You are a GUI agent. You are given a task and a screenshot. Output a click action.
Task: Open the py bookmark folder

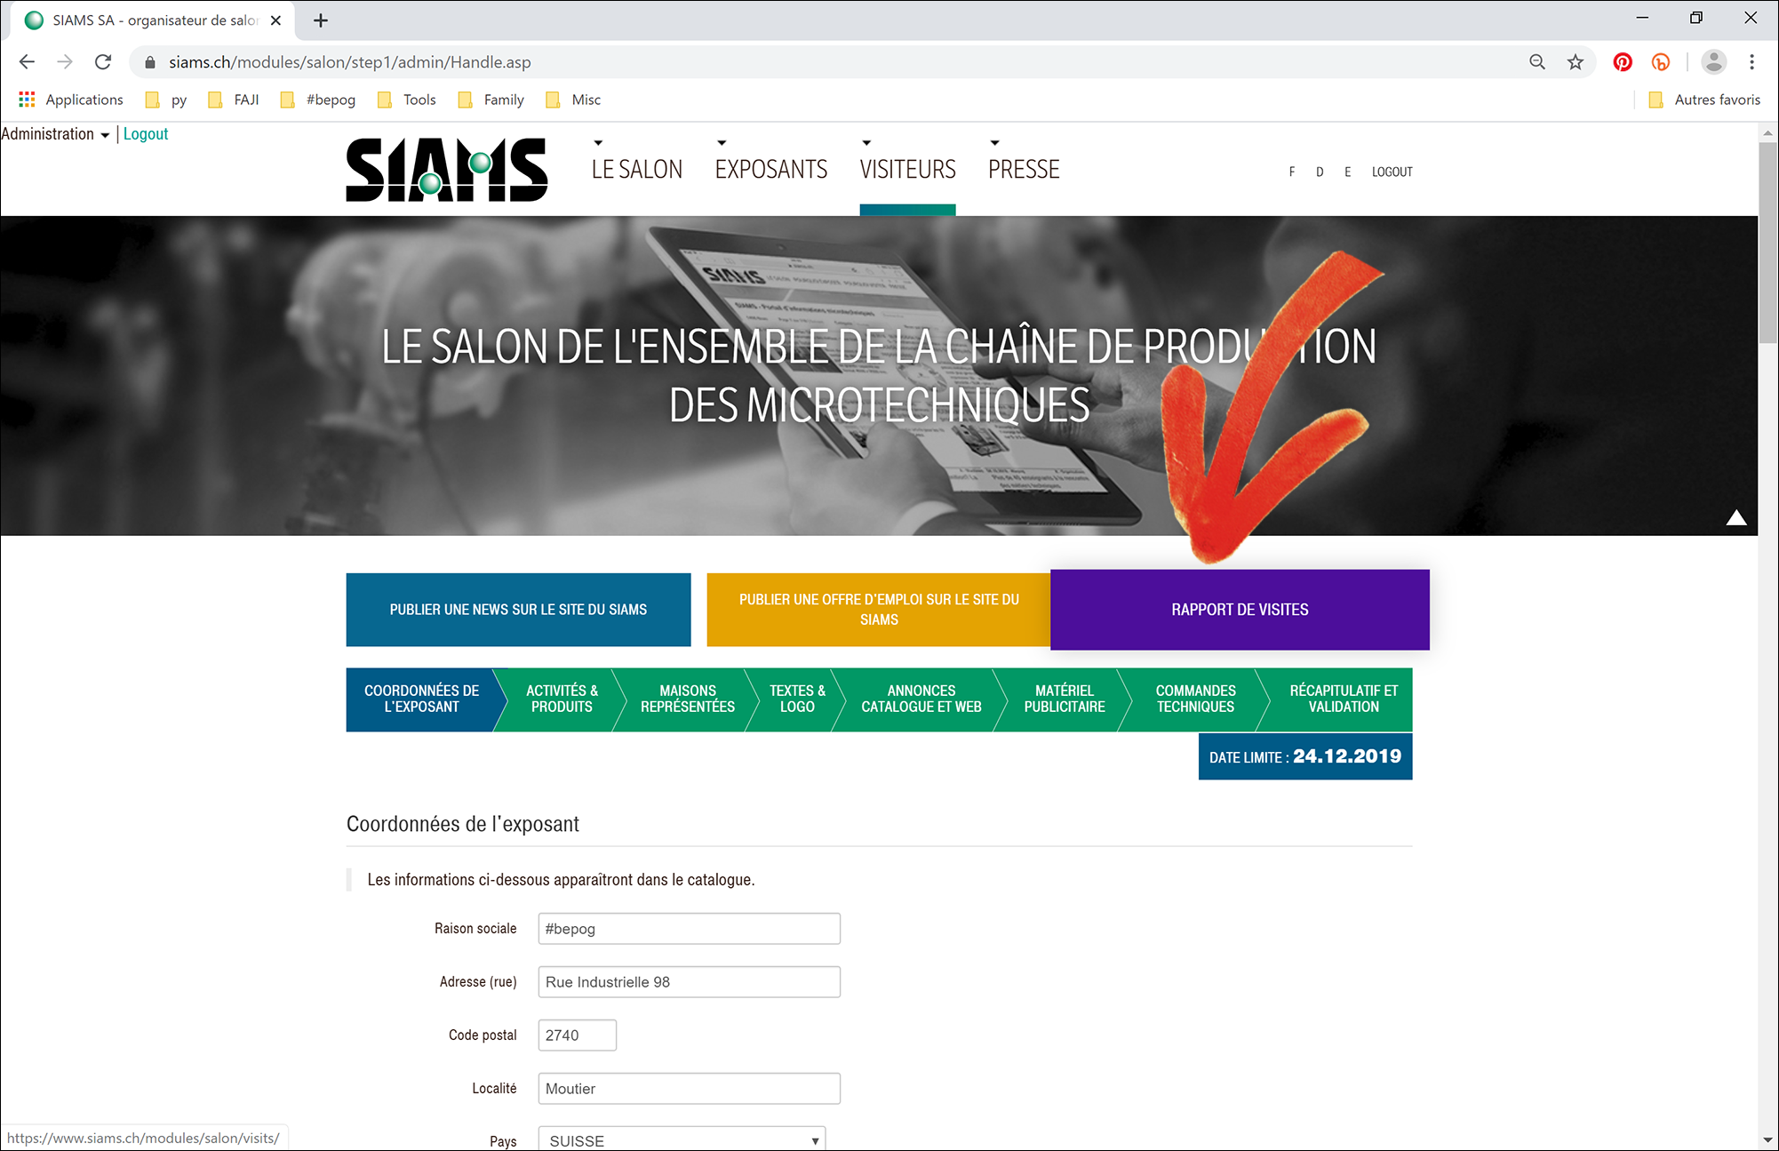(x=166, y=100)
